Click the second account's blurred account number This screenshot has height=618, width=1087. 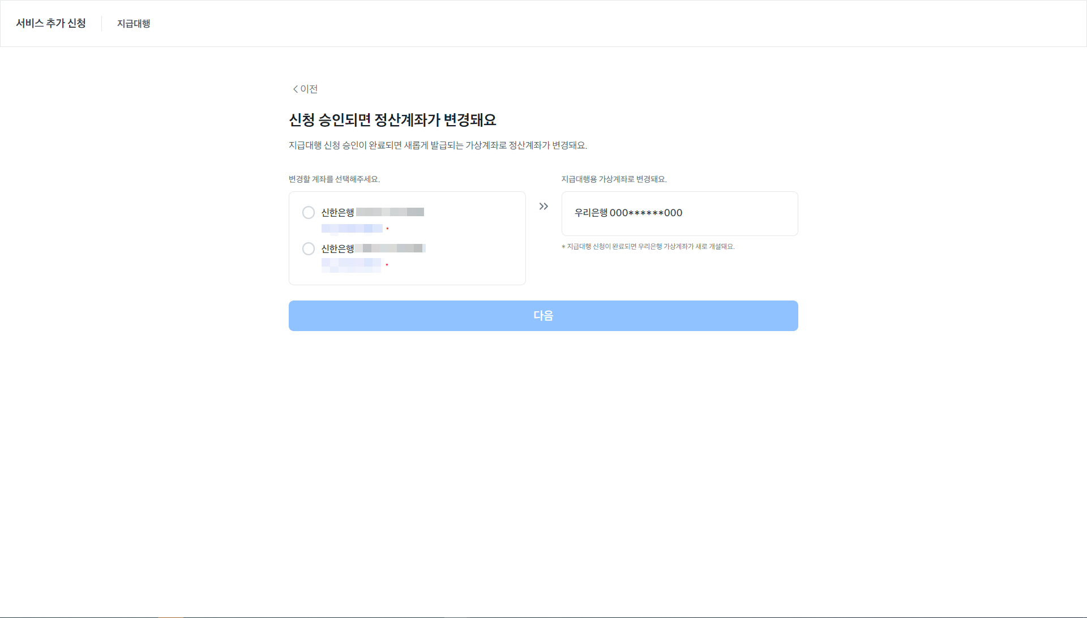tap(391, 248)
